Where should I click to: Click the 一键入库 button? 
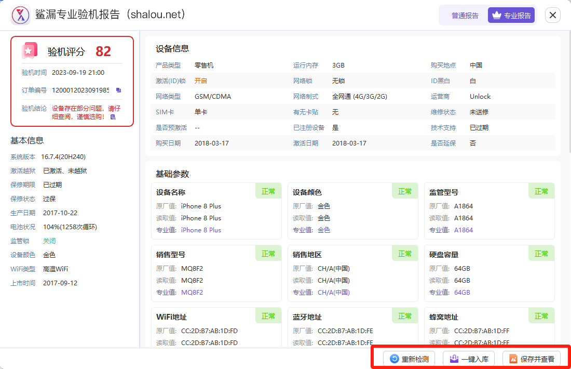(x=469, y=359)
